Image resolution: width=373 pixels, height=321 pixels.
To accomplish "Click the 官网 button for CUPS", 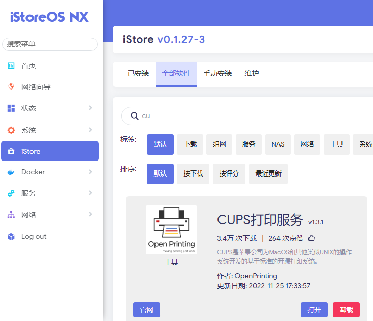I will point(146,310).
